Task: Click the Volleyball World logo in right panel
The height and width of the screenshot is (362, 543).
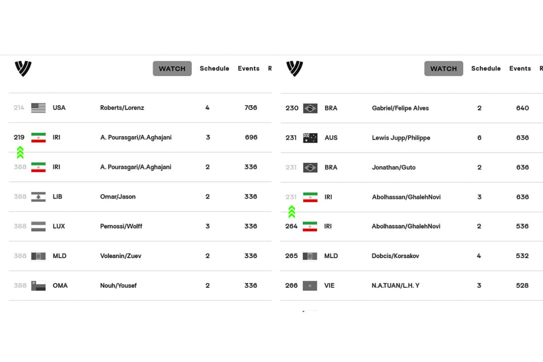Action: tap(294, 69)
